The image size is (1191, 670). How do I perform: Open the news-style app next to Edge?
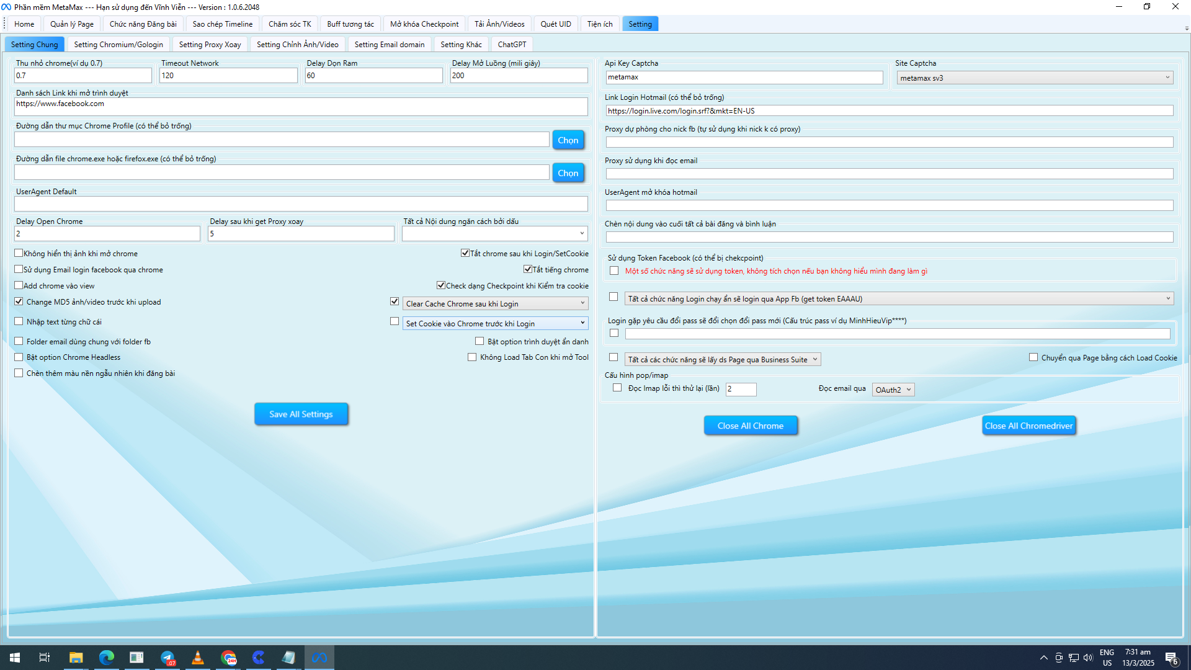tap(136, 658)
